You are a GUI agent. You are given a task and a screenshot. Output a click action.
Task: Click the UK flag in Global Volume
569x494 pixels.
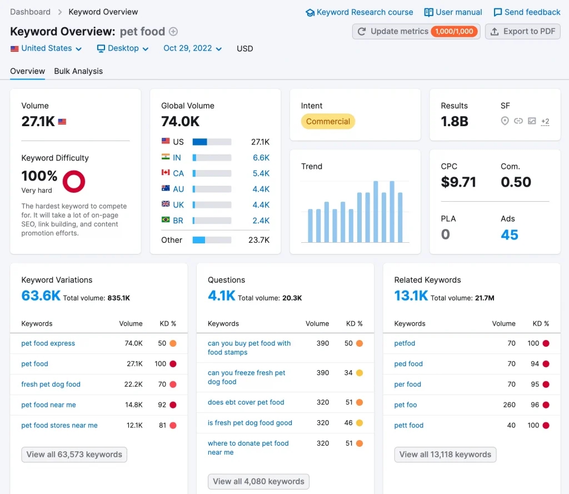click(x=166, y=204)
